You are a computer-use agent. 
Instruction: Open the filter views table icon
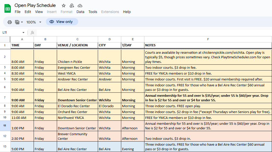pos(17,22)
